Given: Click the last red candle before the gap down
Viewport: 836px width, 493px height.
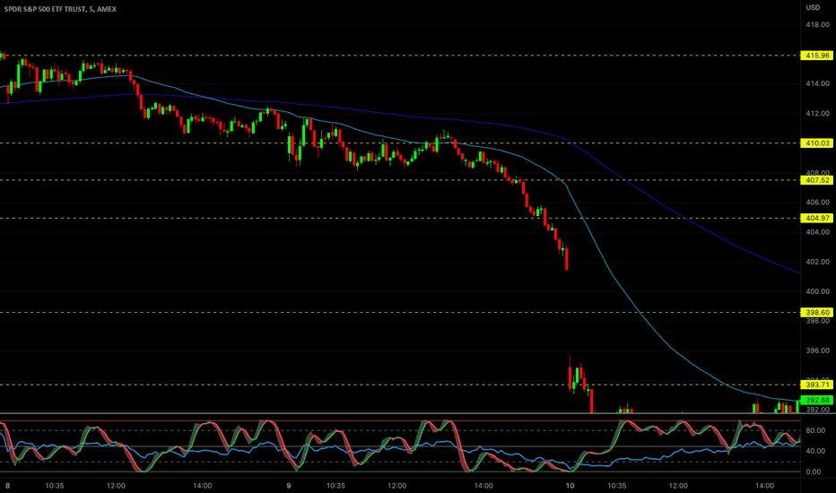Looking at the screenshot, I should coord(566,258).
